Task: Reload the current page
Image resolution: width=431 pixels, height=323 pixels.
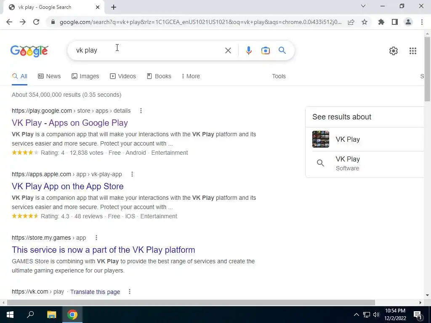Action: (x=36, y=22)
